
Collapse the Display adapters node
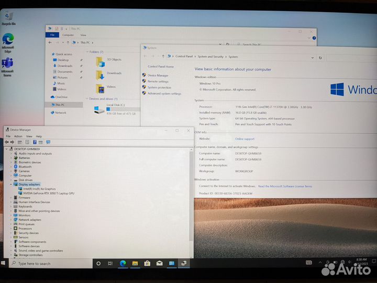point(11,184)
